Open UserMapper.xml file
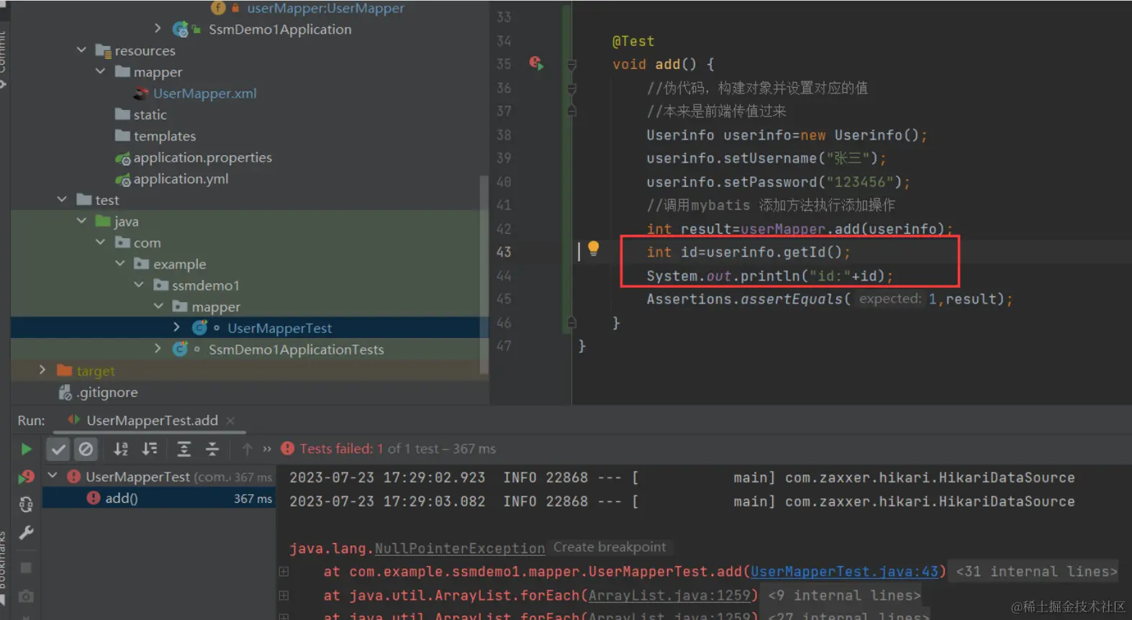This screenshot has width=1132, height=620. point(204,94)
